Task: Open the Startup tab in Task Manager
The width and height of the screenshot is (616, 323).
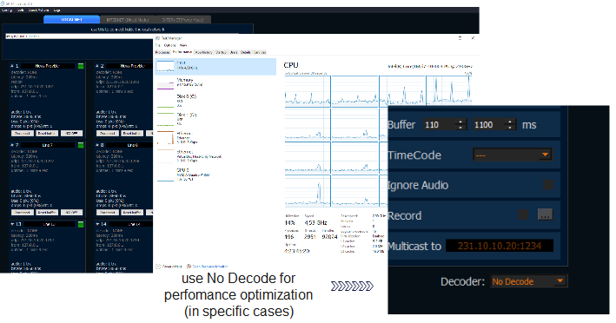Action: 221,52
